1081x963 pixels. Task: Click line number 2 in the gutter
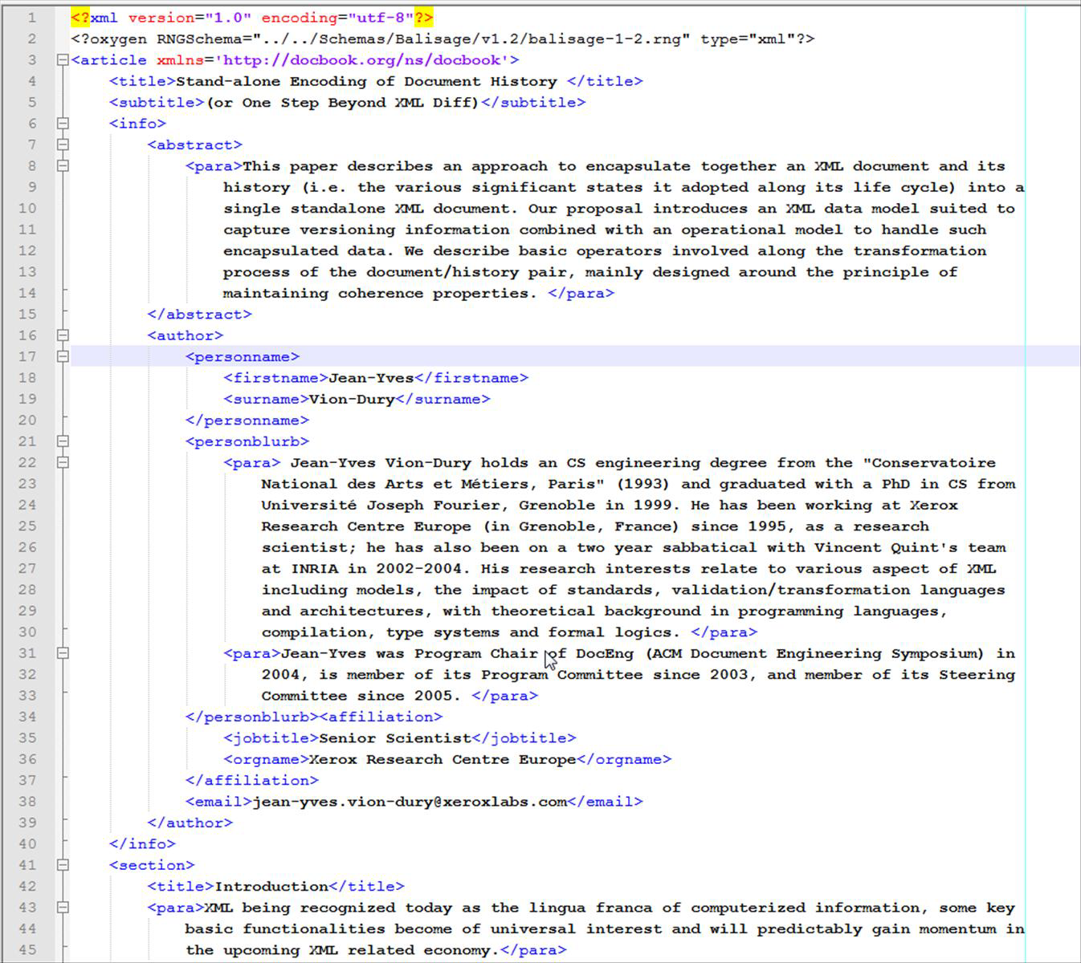(x=31, y=39)
